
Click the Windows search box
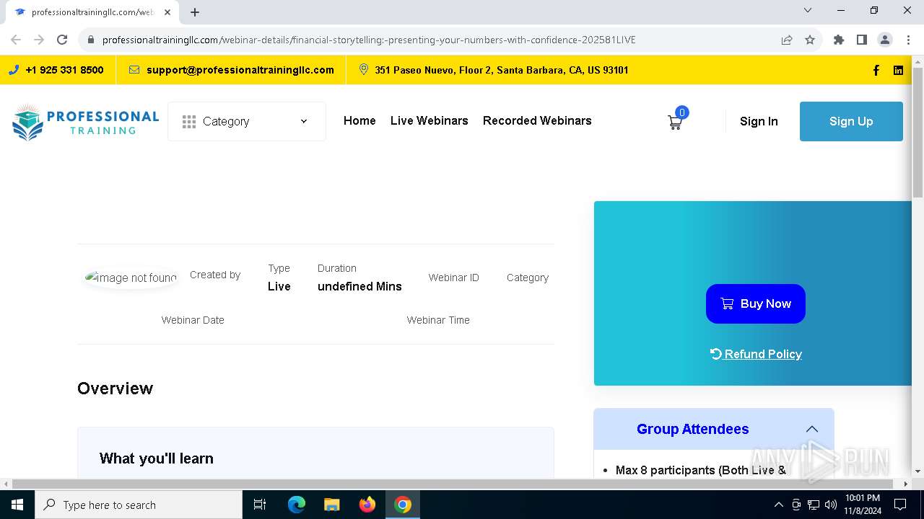click(139, 505)
